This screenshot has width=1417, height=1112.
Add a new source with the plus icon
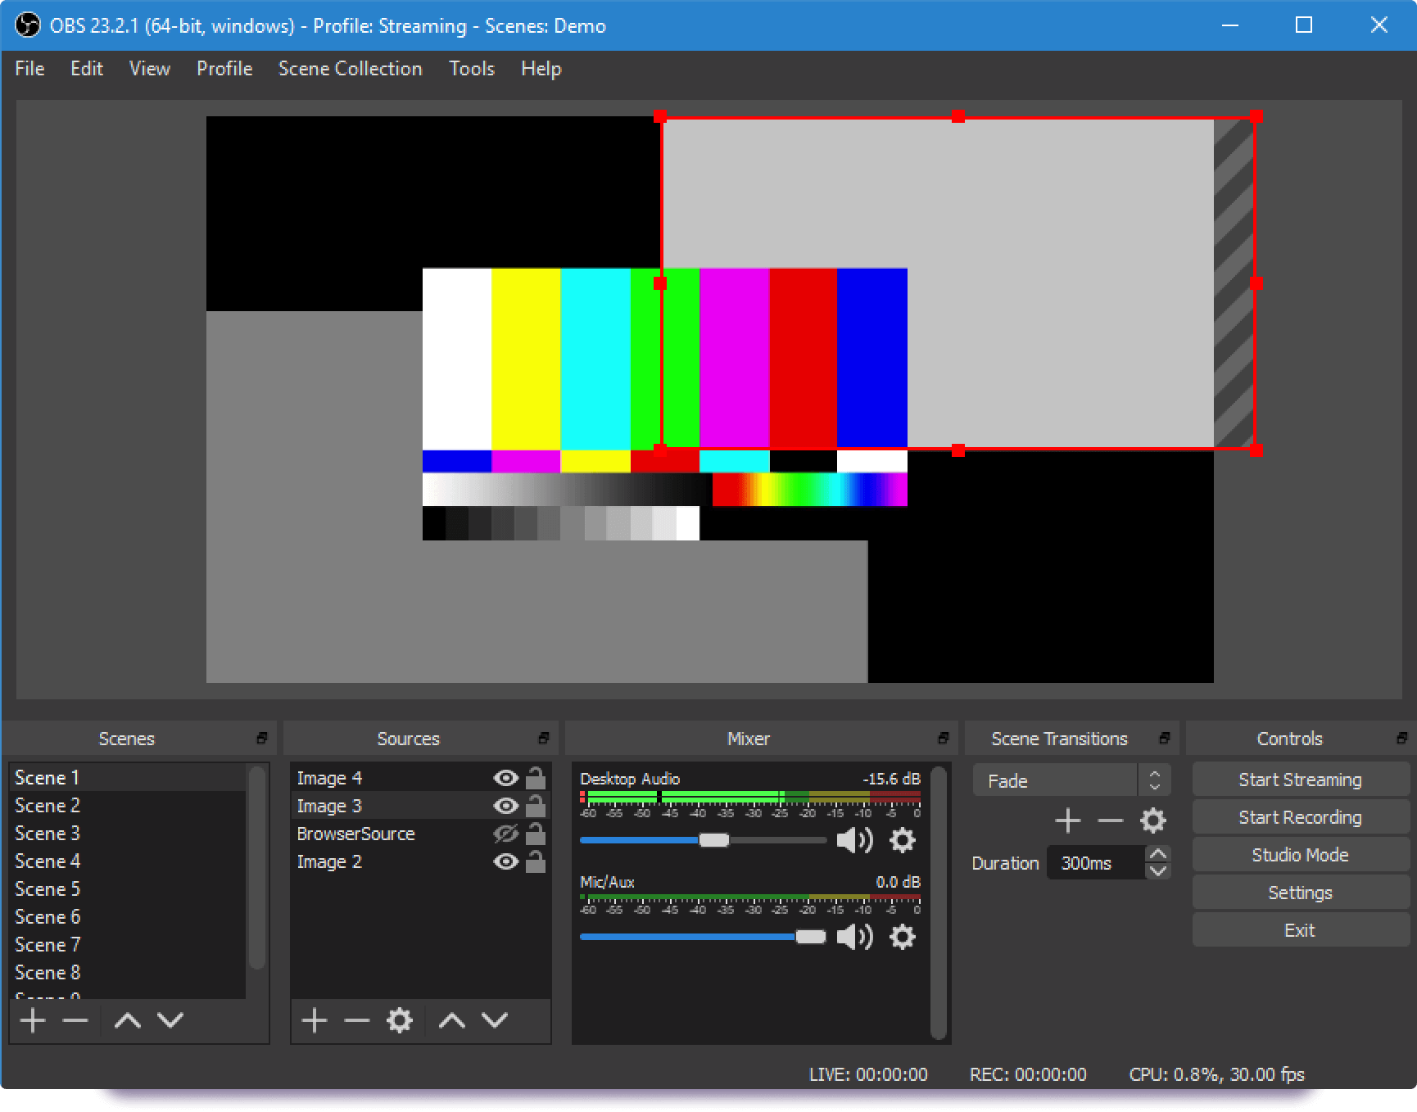click(x=314, y=1020)
